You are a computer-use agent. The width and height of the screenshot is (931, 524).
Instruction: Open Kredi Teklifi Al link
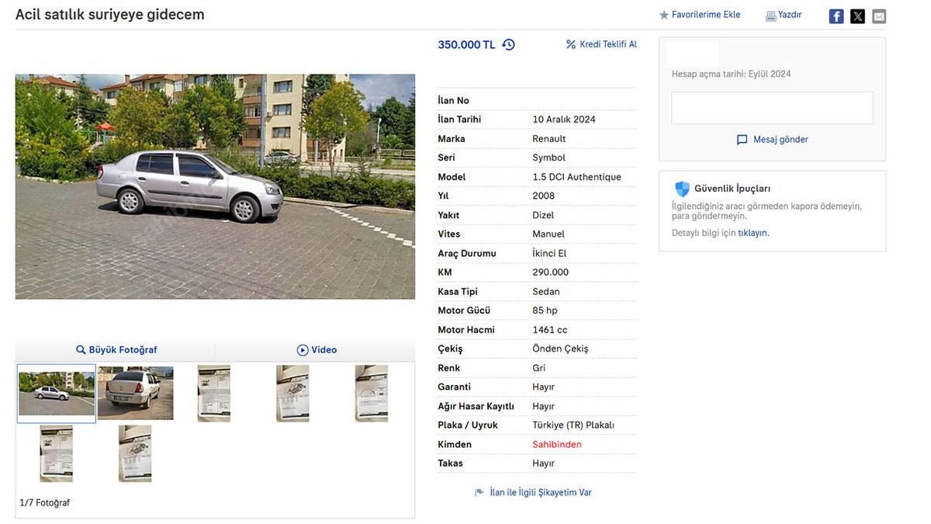click(601, 44)
